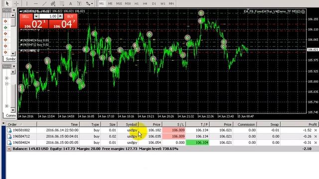Sort trades by S / L column header

(x=174, y=124)
